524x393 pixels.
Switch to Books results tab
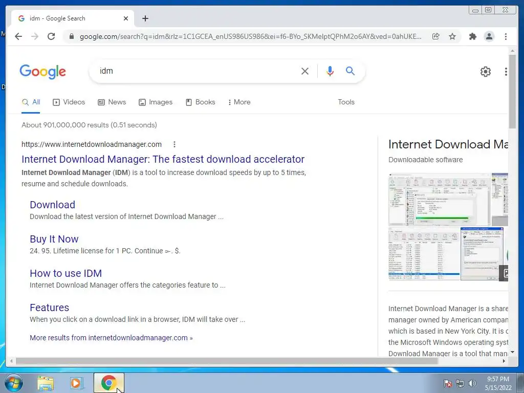point(201,102)
